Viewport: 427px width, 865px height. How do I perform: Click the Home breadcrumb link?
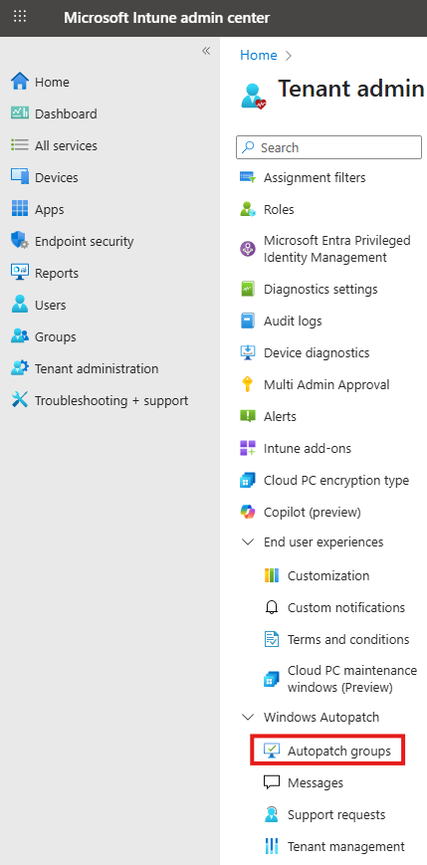(x=258, y=55)
